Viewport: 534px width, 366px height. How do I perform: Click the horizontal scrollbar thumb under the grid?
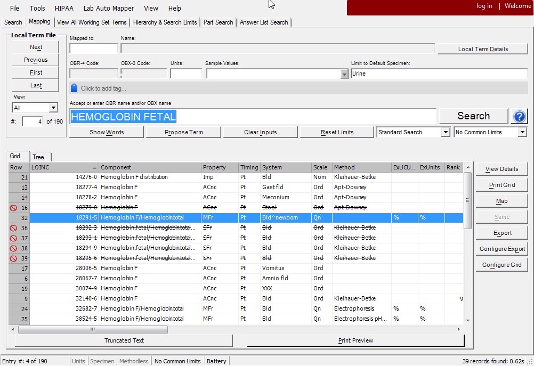pyautogui.click(x=93, y=329)
